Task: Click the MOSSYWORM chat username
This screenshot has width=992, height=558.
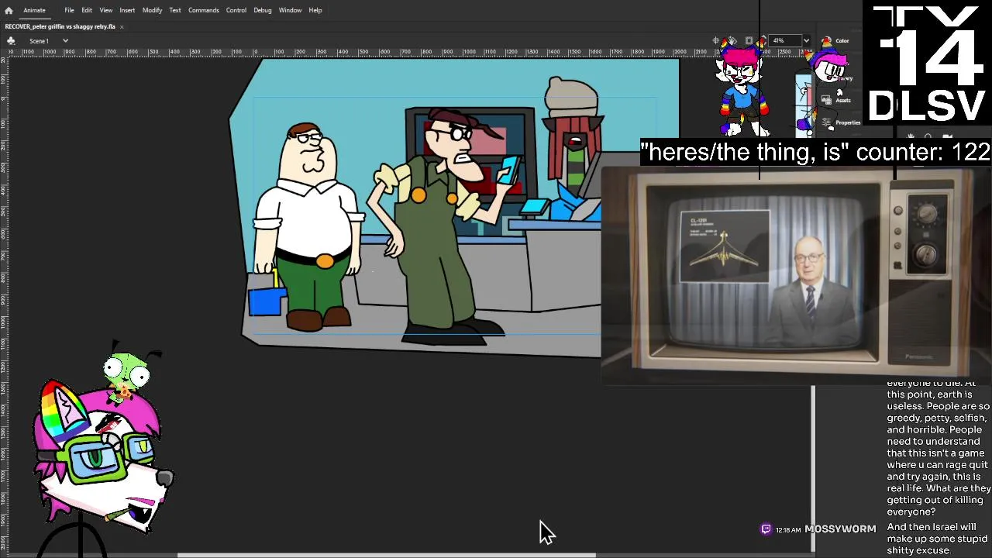Action: [x=840, y=529]
